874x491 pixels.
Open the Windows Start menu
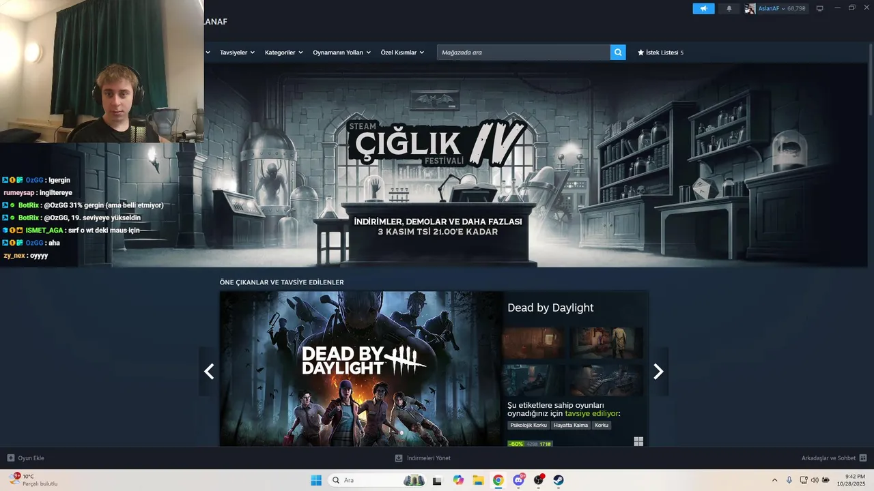(316, 480)
